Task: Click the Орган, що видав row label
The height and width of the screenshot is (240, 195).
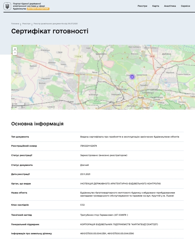Action: 21,183
